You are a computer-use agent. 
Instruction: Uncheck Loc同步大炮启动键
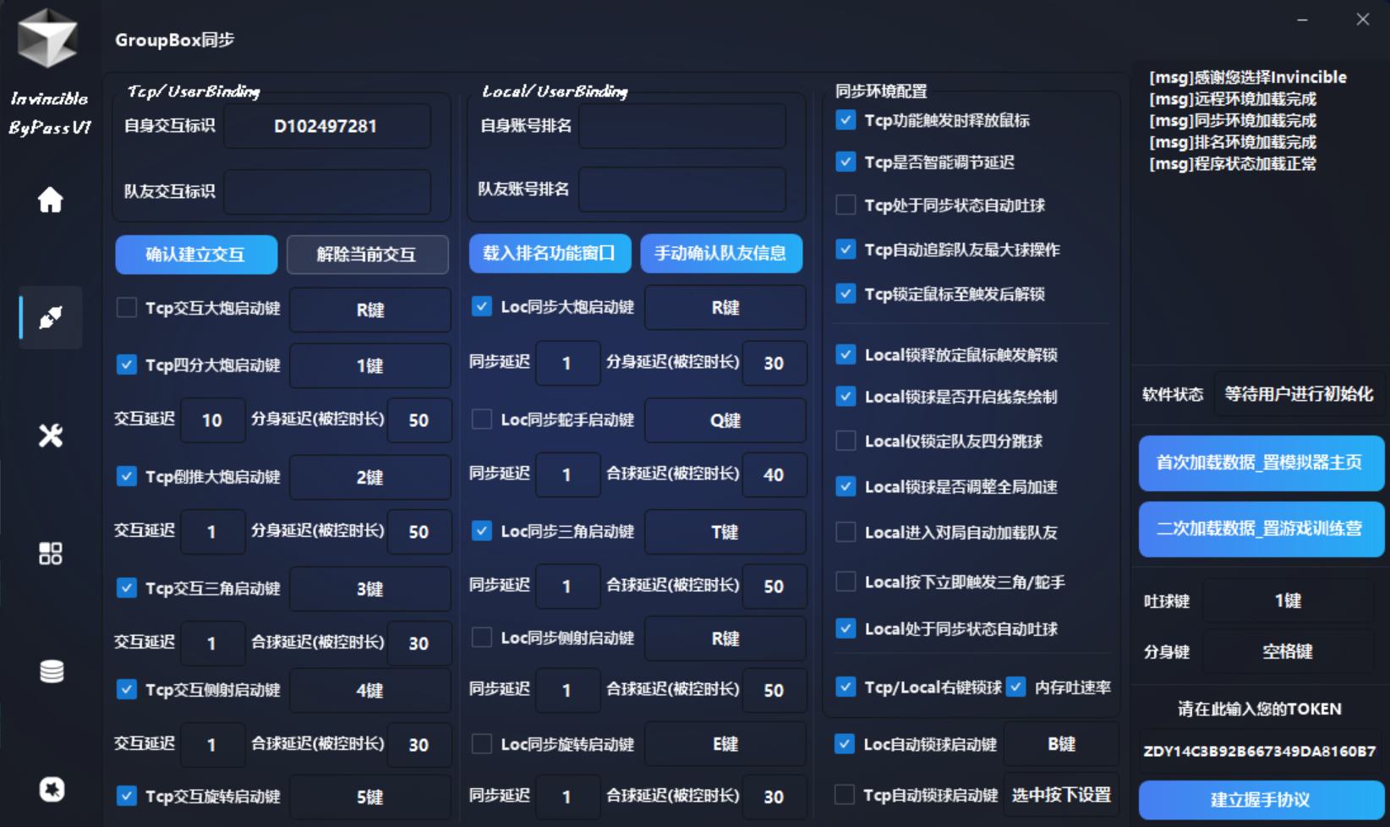482,306
